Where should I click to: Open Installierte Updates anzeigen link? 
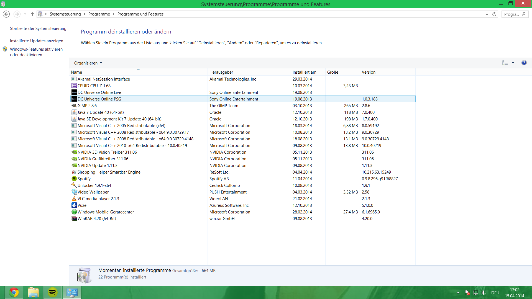37,41
